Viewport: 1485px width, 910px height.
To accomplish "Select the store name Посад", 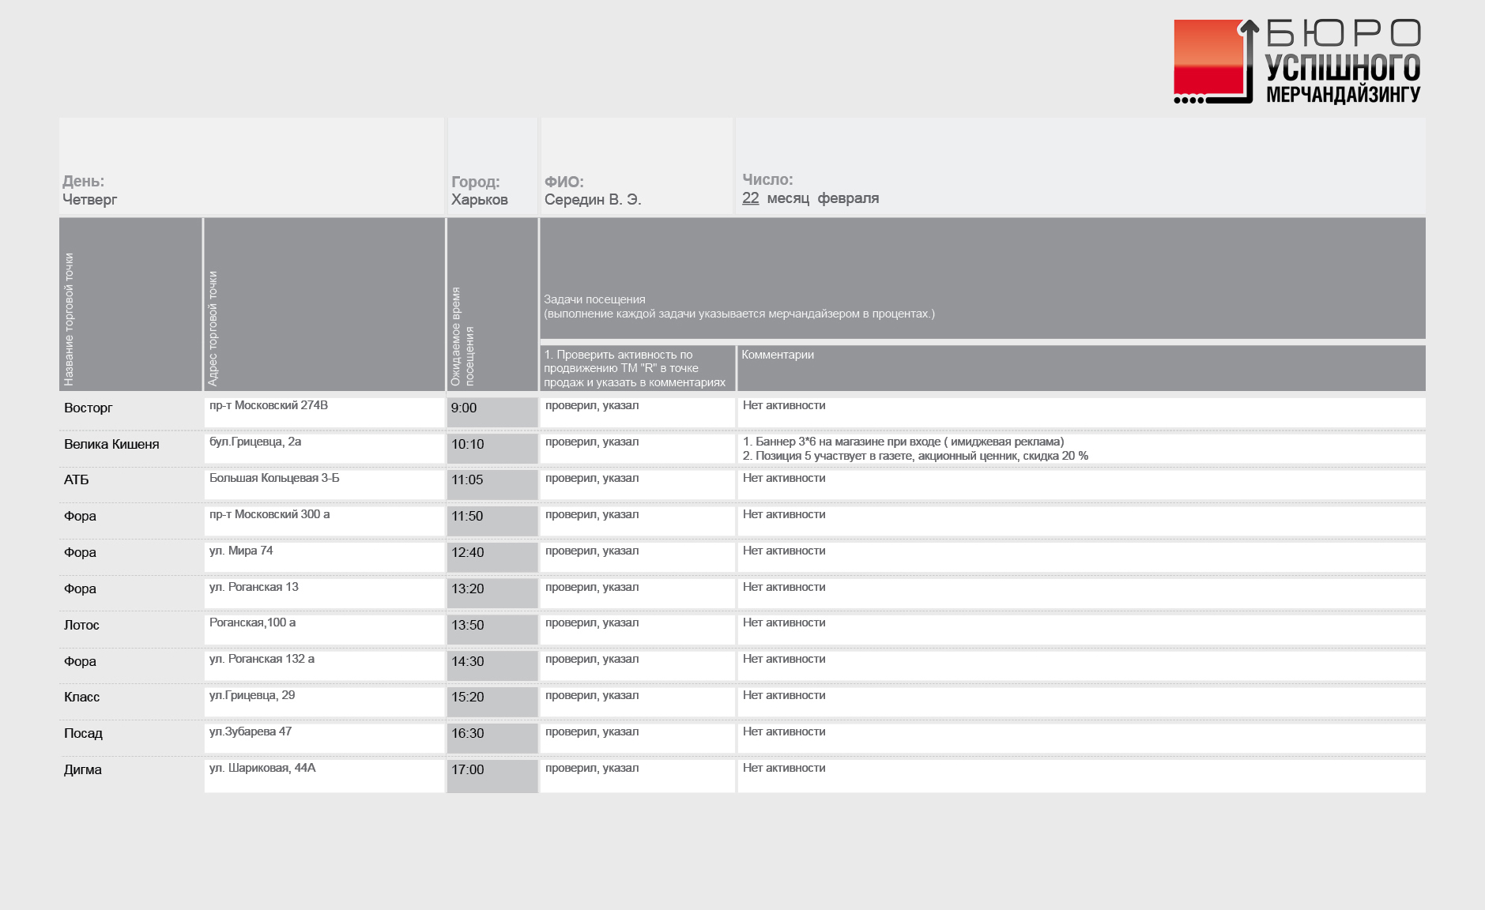I will coord(83,733).
